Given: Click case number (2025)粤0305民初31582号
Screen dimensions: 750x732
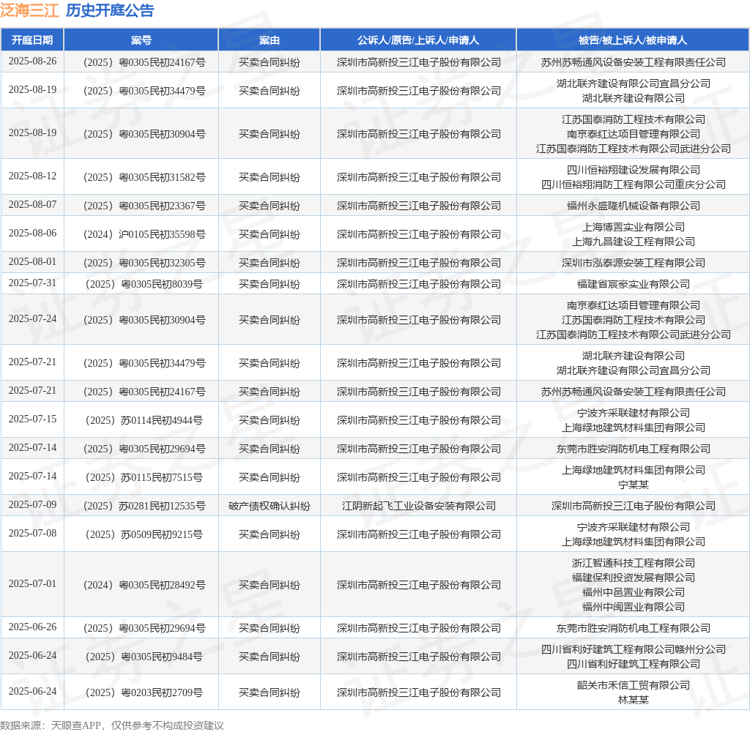Looking at the screenshot, I should pyautogui.click(x=144, y=177).
